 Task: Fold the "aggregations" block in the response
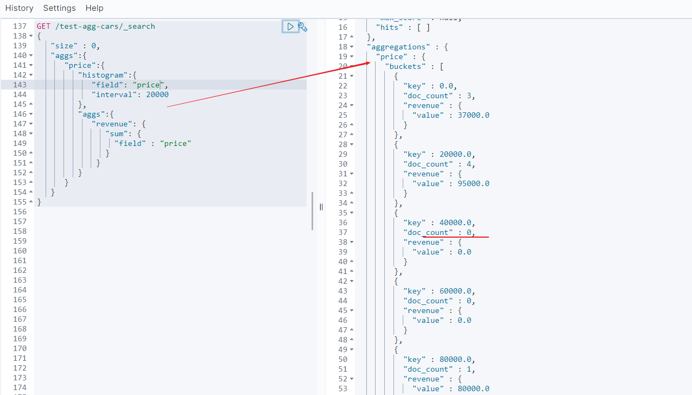click(352, 47)
